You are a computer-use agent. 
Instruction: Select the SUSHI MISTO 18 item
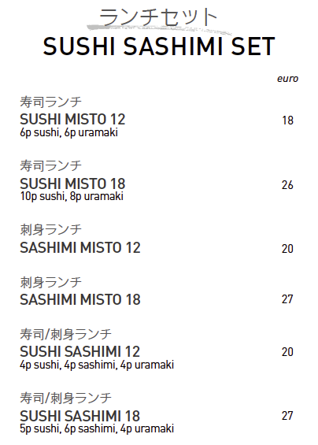point(72,184)
